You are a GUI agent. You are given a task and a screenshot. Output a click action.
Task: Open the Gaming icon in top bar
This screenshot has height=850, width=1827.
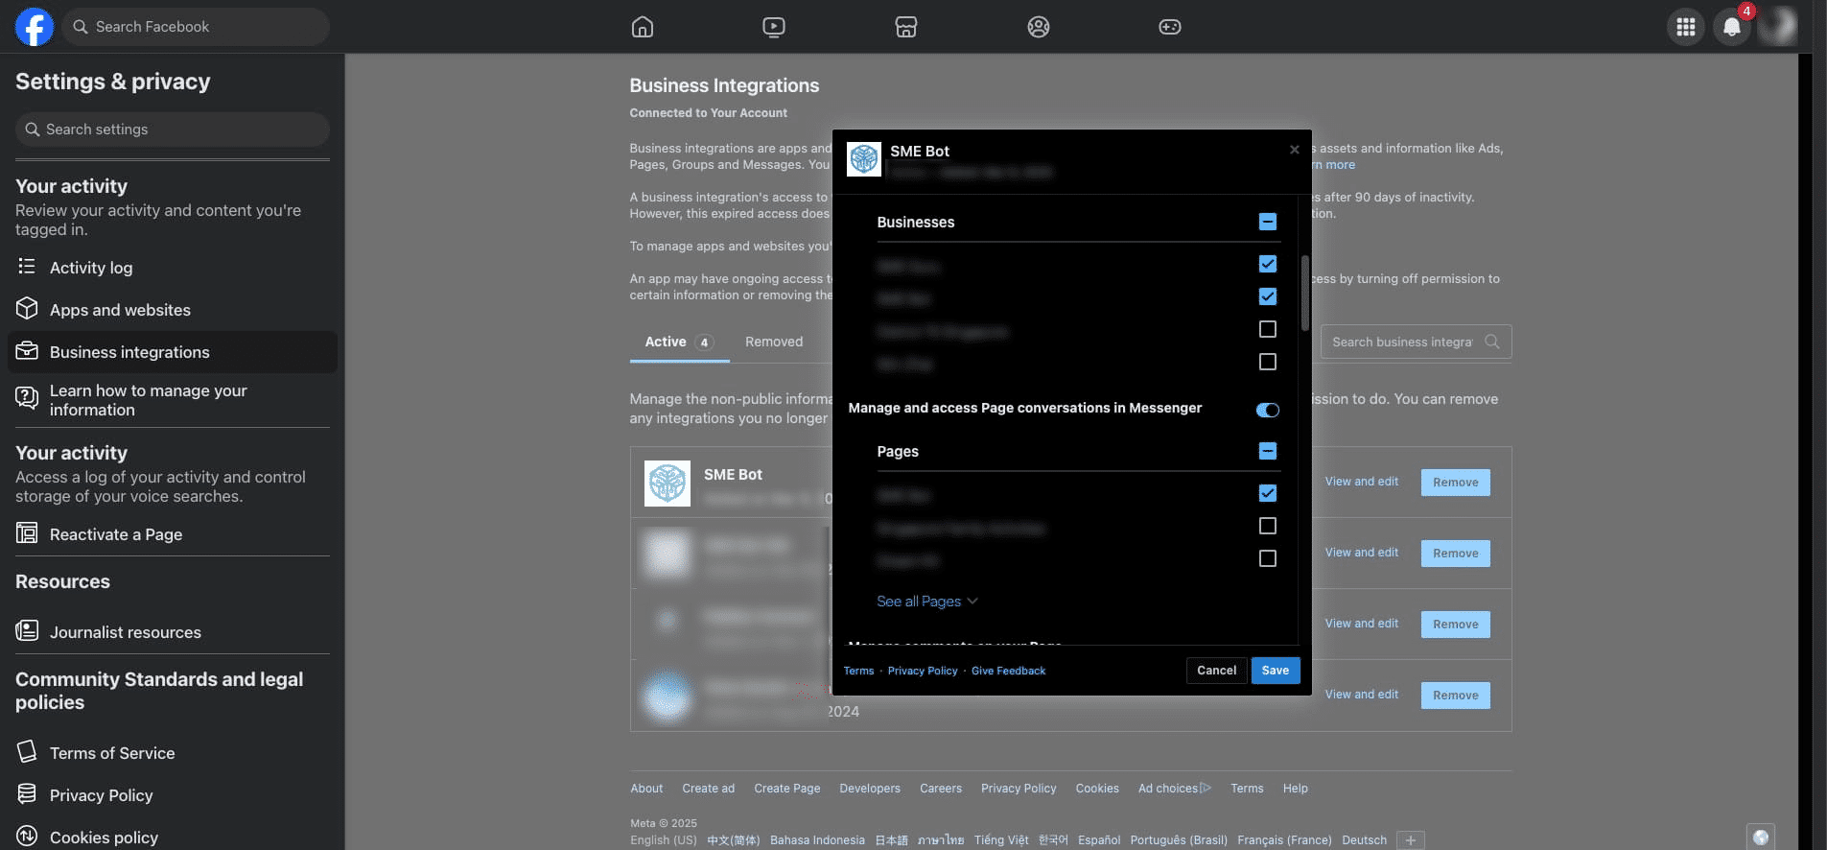[x=1170, y=27]
